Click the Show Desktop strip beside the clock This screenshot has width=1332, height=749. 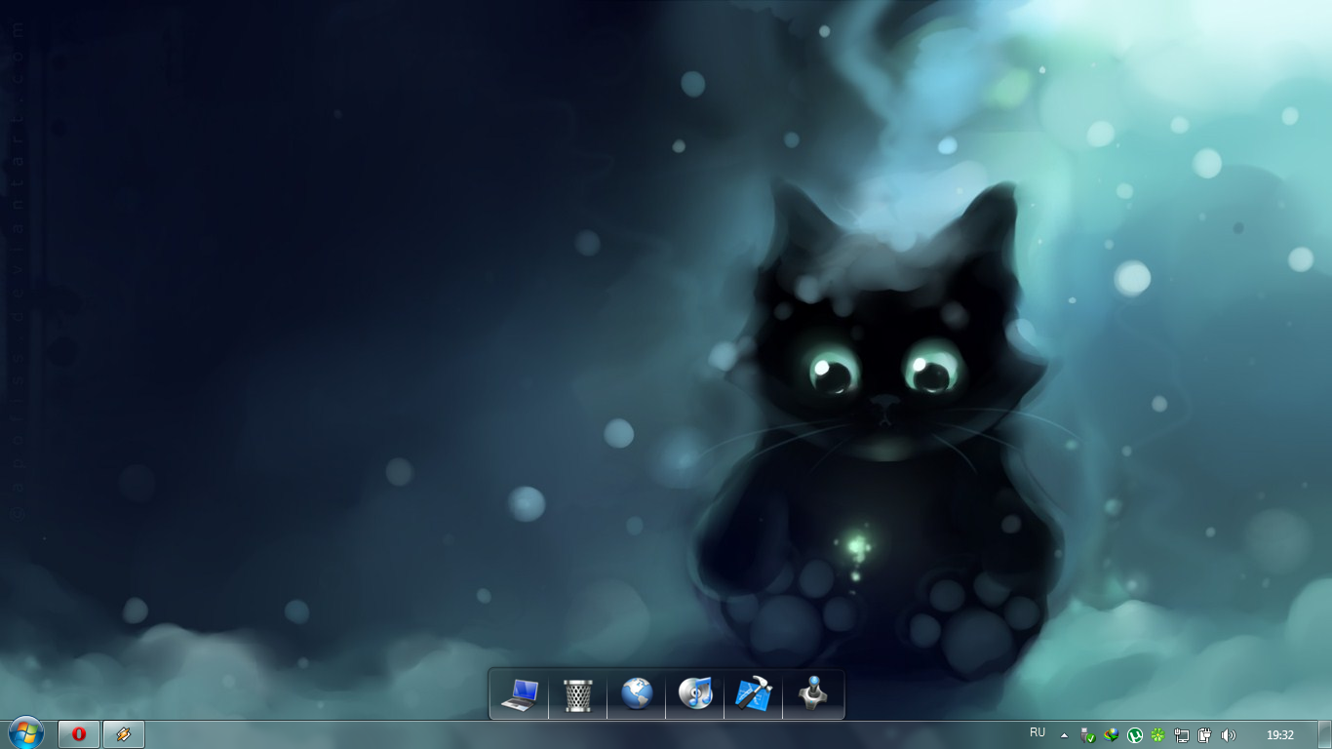1324,735
